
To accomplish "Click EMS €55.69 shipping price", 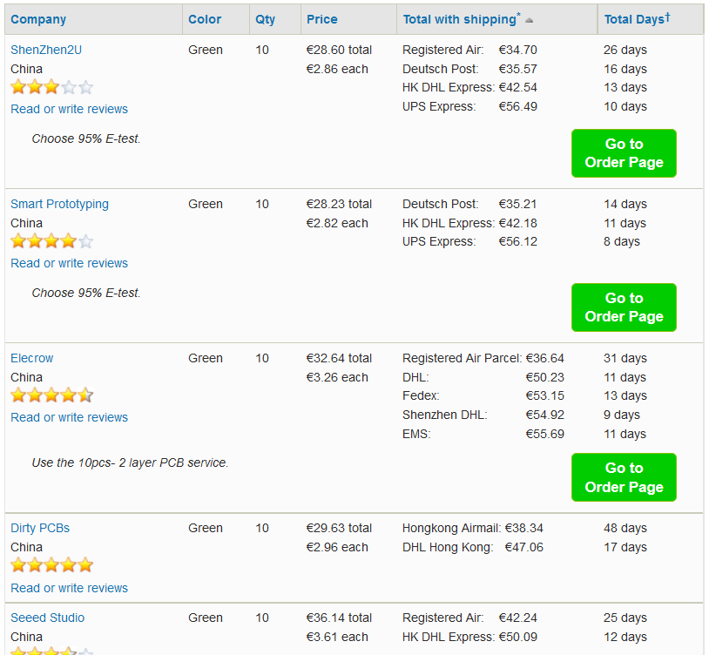I will (545, 434).
